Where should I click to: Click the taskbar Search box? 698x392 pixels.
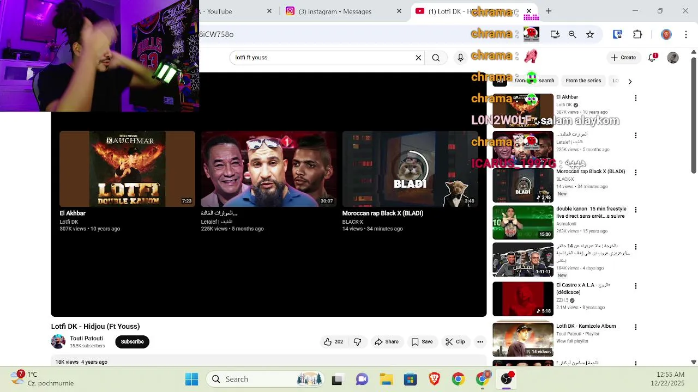coord(266,379)
